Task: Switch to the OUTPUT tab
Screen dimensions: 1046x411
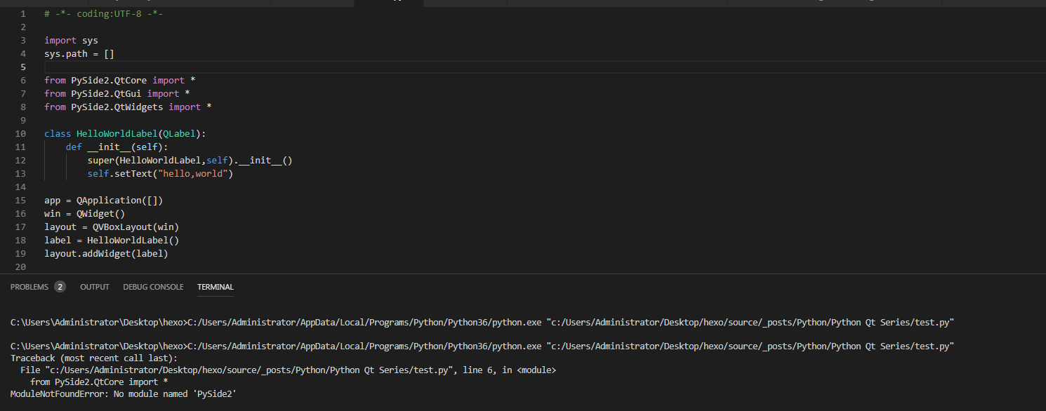Action: (x=95, y=287)
